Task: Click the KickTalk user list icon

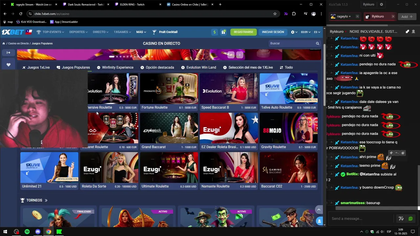Action: click(413, 31)
